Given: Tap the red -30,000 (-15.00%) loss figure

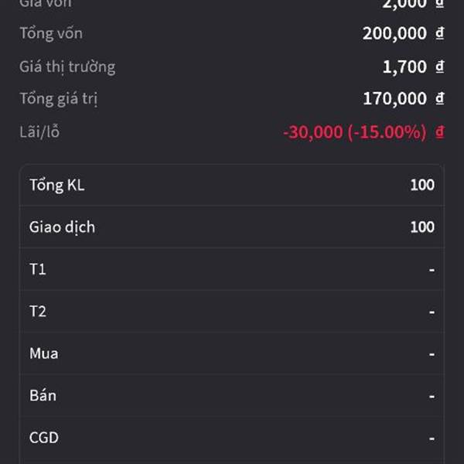Looking at the screenshot, I should 354,132.
